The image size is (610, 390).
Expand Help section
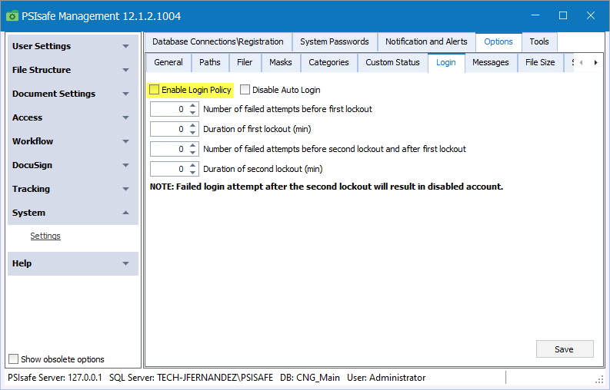(x=73, y=263)
